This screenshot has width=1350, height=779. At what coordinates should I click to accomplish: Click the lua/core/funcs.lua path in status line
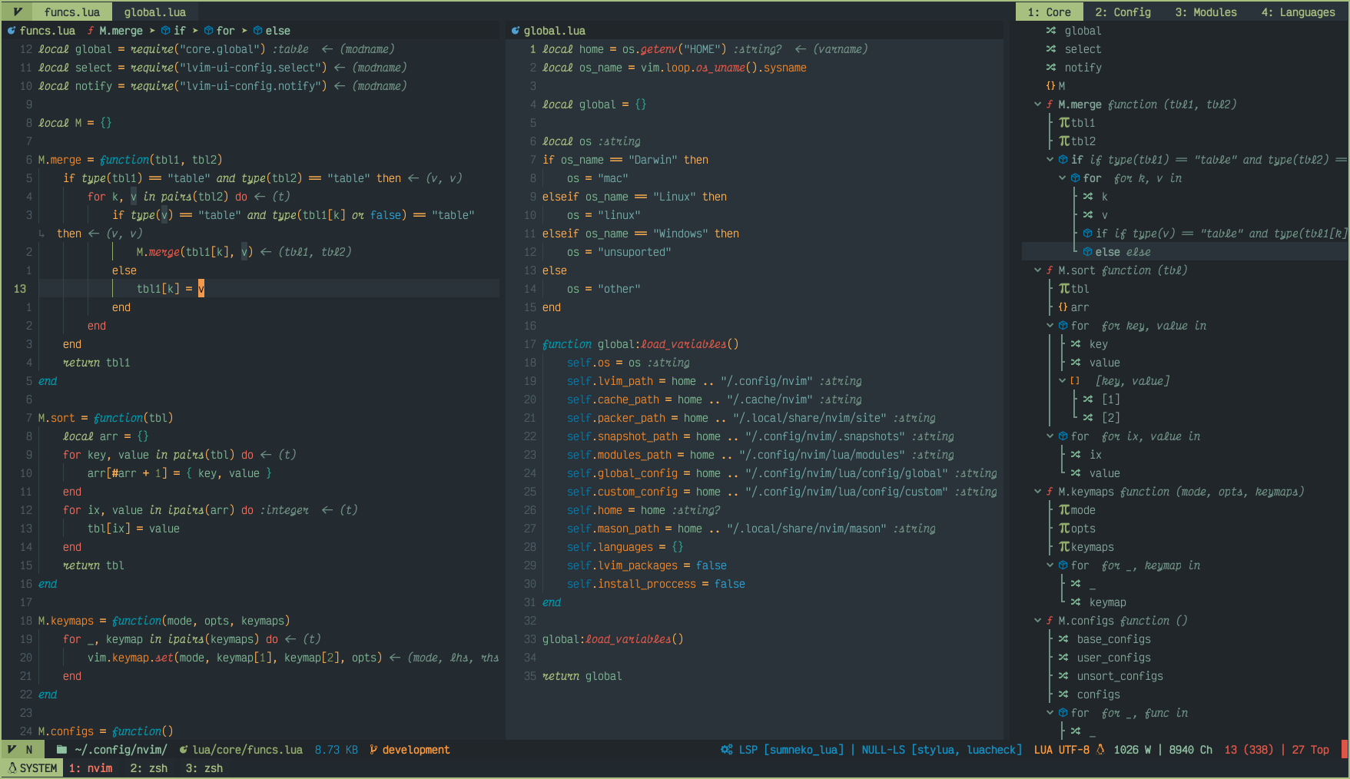pyautogui.click(x=247, y=750)
